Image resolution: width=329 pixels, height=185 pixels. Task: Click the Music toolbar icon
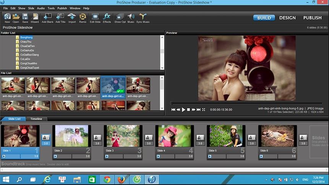pyautogui.click(x=131, y=18)
